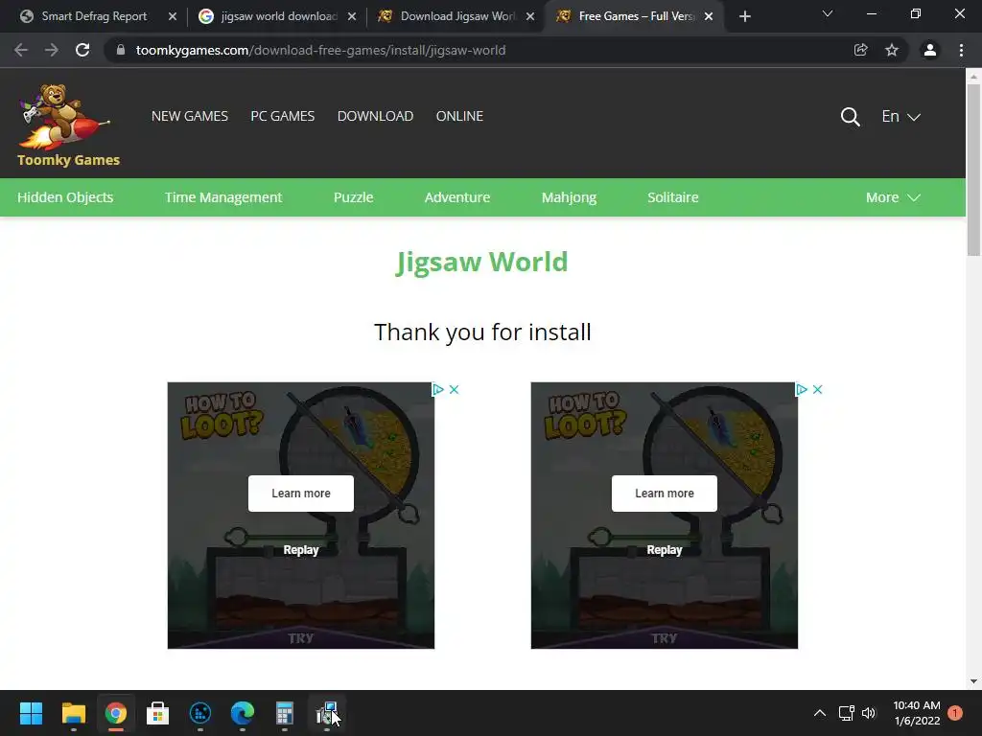Switch to the Download Jigsaw World tab
Viewport: 982px width, 736px height.
tap(457, 16)
